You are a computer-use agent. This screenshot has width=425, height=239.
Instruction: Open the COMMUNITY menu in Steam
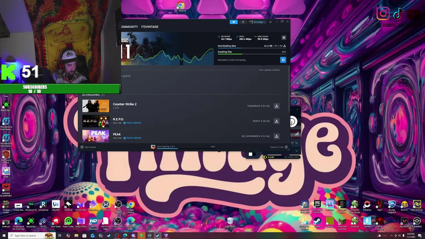pos(129,27)
